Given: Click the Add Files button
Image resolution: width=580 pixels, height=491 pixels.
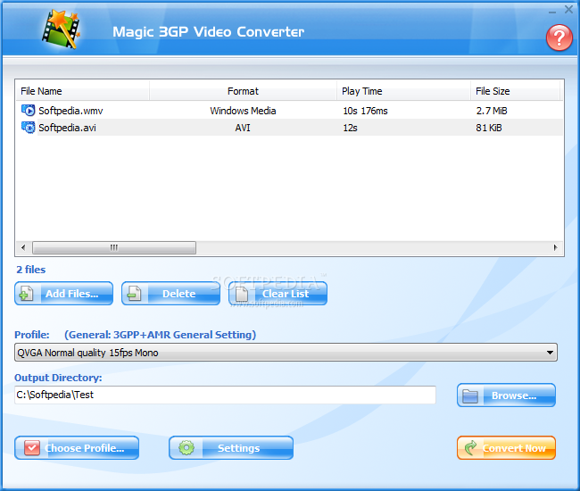Looking at the screenshot, I should (x=63, y=294).
